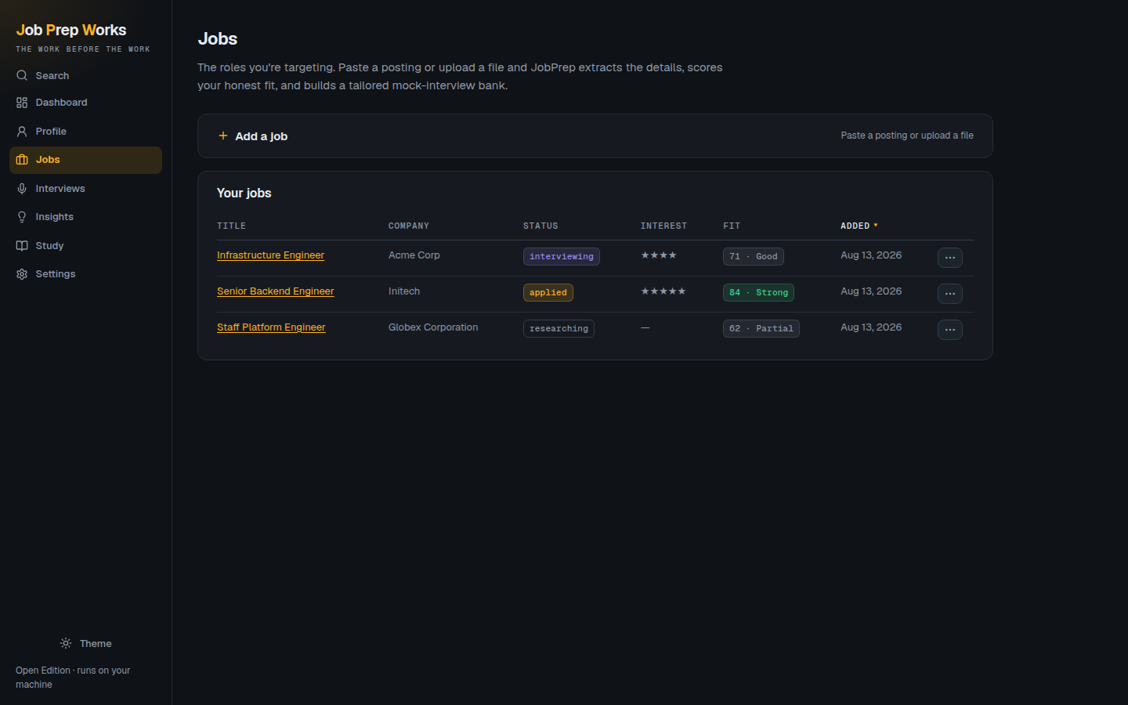The height and width of the screenshot is (705, 1128).
Task: Click the 'applied' status badge
Action: (548, 293)
